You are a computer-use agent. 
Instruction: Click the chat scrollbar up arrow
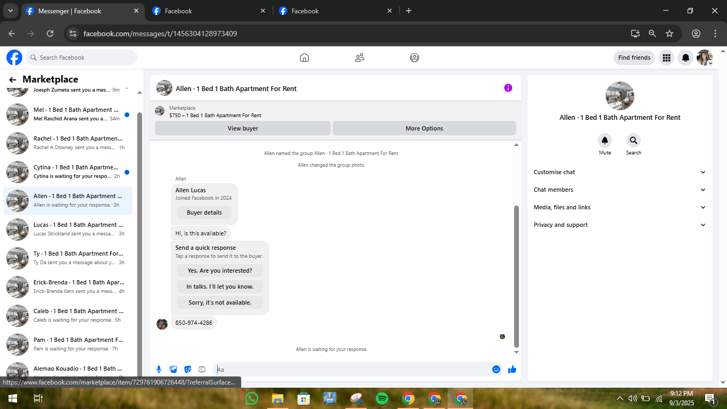coord(516,145)
